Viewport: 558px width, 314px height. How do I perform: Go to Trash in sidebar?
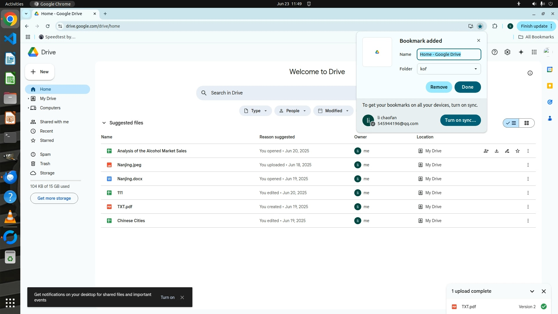click(45, 164)
